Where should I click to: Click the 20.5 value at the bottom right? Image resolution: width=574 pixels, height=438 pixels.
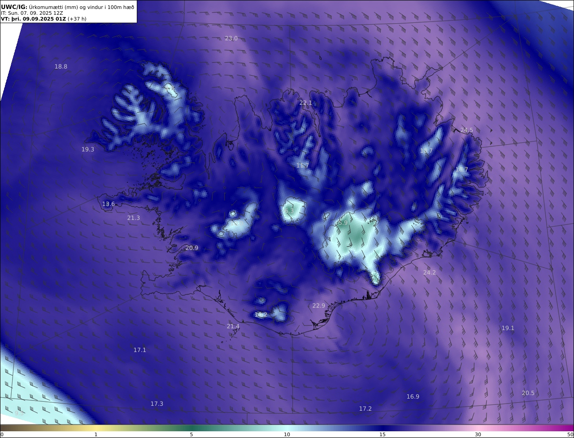(528, 393)
